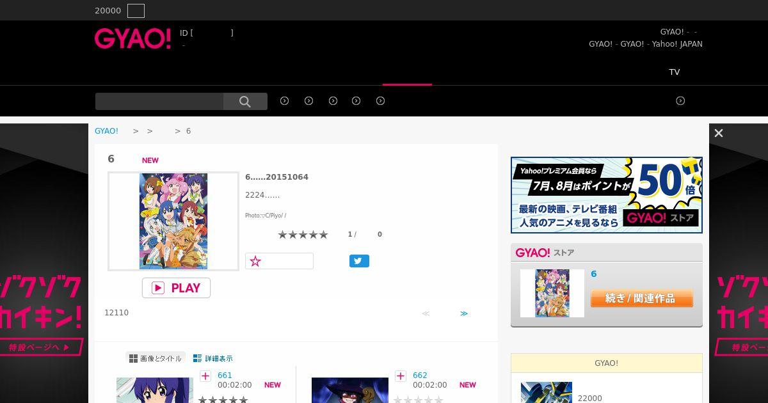
Task: Click the main anime poster thumbnail
Action: (x=173, y=221)
